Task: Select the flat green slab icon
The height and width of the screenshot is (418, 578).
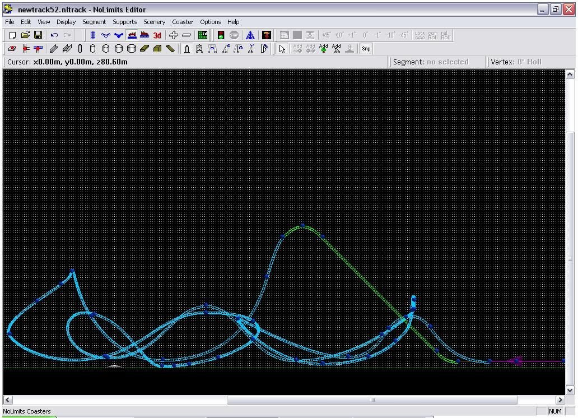Action: pos(144,48)
